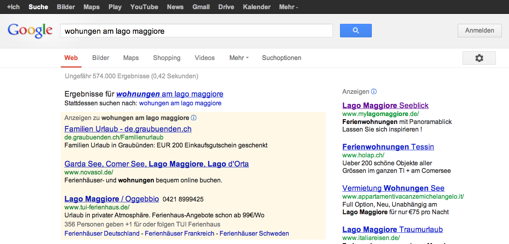The height and width of the screenshot is (244, 509).
Task: Expand 'Mehr' dropdown under the search box
Action: 239,58
